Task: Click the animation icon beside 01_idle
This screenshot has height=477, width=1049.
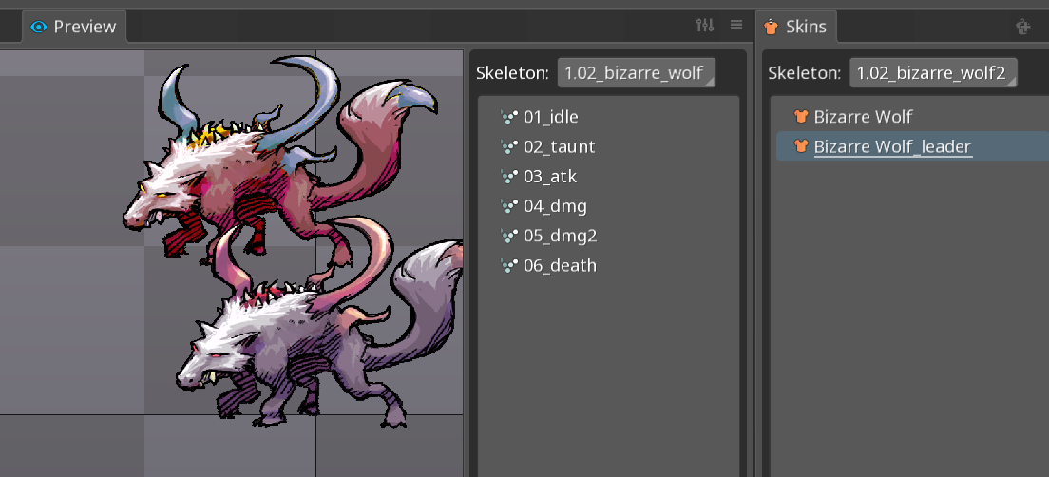Action: click(509, 118)
